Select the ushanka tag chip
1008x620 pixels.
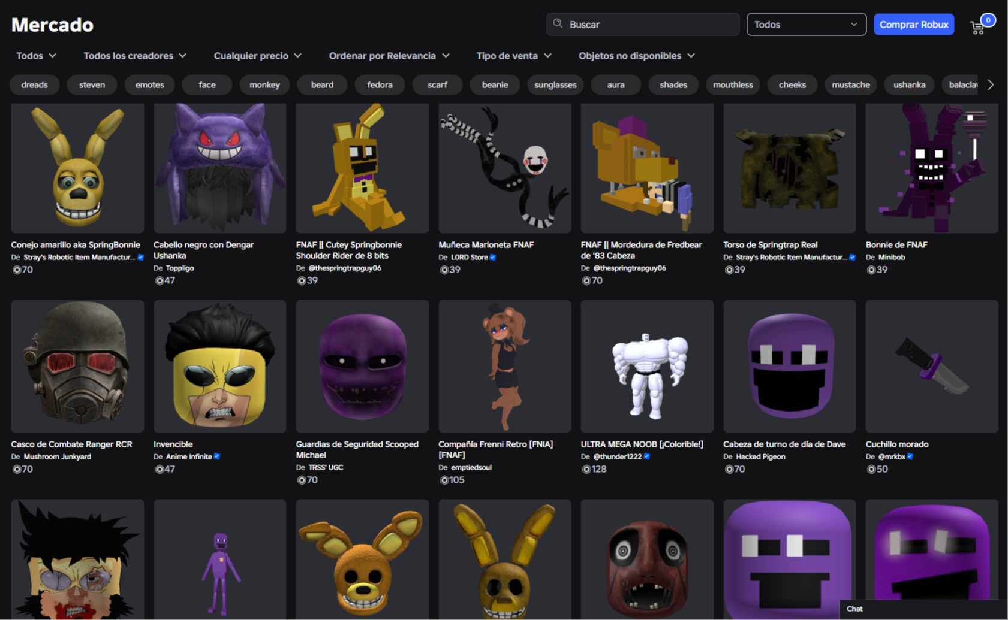909,85
